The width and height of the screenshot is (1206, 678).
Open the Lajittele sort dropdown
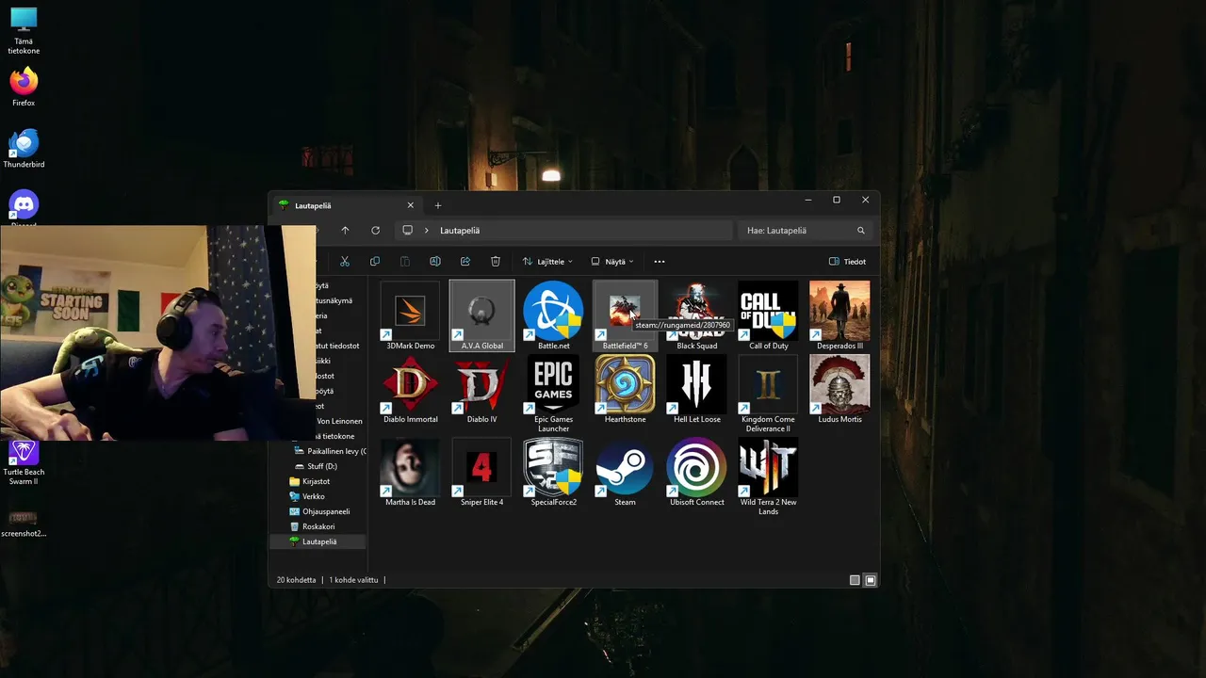click(x=547, y=261)
